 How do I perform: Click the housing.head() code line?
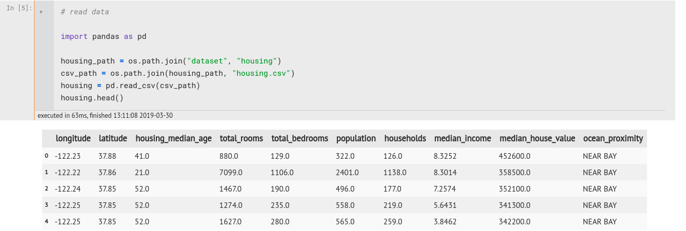pyautogui.click(x=92, y=98)
